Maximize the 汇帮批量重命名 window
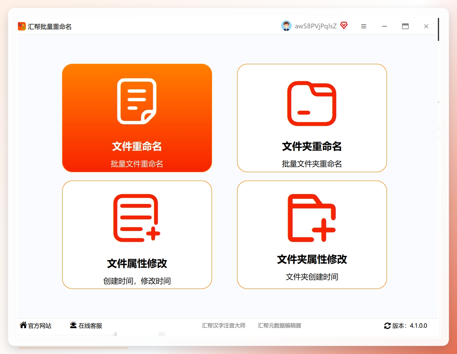 click(x=405, y=26)
